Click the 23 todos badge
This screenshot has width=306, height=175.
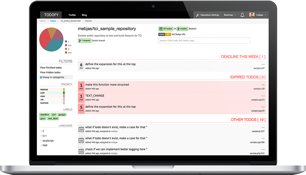click(166, 29)
